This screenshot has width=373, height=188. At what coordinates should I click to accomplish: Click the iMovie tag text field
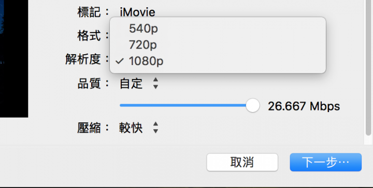coord(137,12)
